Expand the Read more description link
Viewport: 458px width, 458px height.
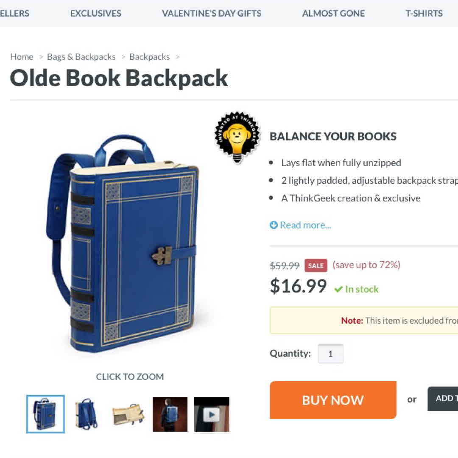305,225
